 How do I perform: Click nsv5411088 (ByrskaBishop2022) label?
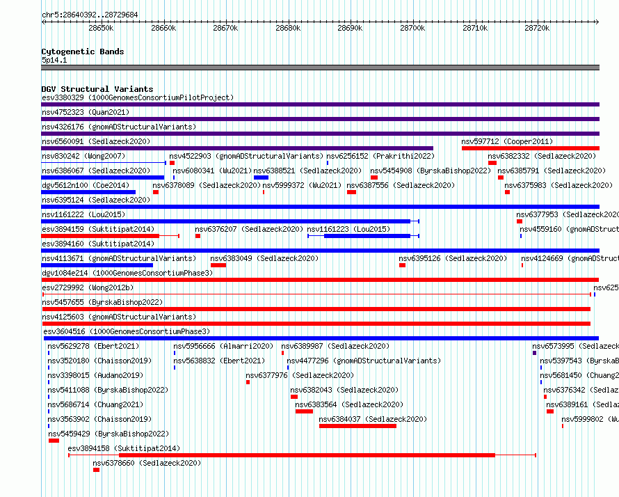108,390
